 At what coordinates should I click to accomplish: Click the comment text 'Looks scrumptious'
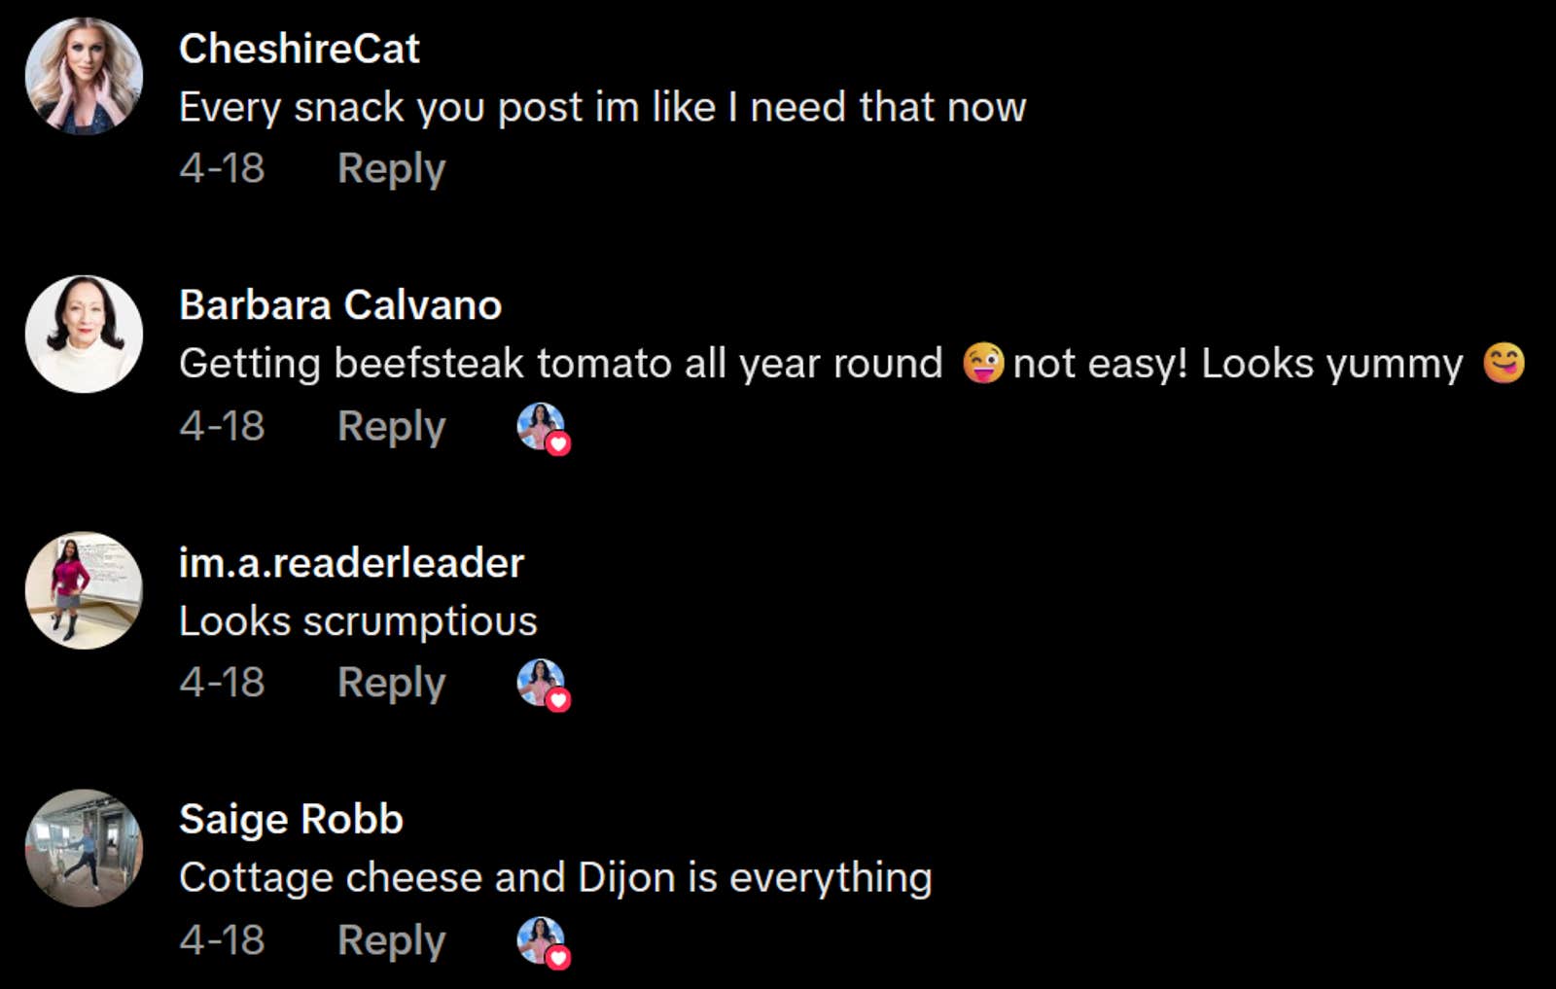coord(357,620)
